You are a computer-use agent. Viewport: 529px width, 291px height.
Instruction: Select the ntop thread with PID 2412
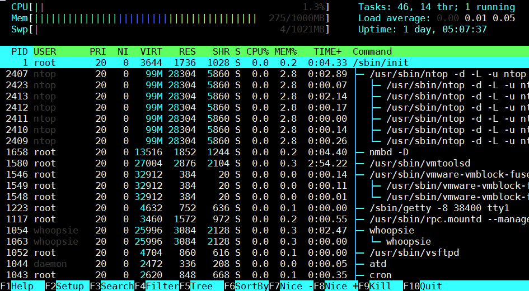point(264,107)
